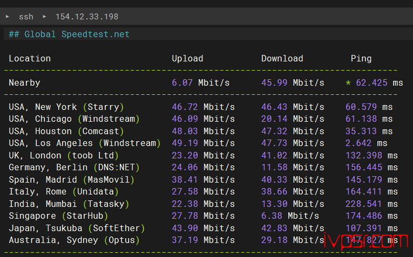Image resolution: width=413 pixels, height=257 pixels.
Task: Click London download 41.02 Mbit/s
Action: pyautogui.click(x=293, y=155)
